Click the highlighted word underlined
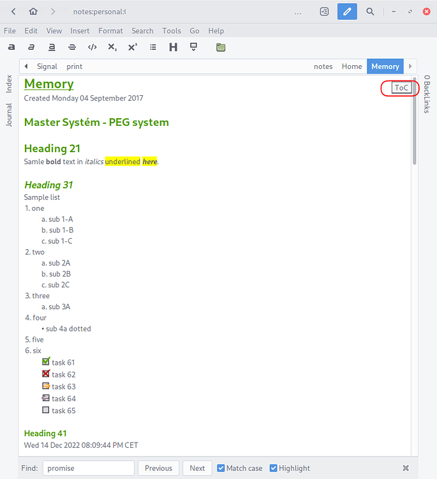 point(122,162)
